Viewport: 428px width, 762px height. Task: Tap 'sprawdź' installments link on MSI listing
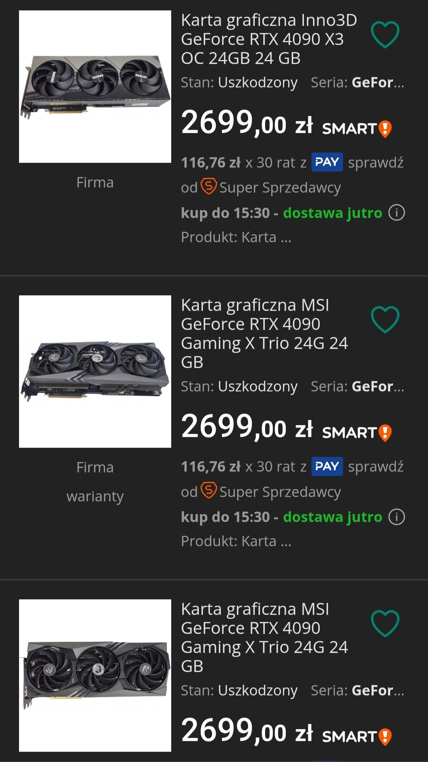tap(376, 466)
